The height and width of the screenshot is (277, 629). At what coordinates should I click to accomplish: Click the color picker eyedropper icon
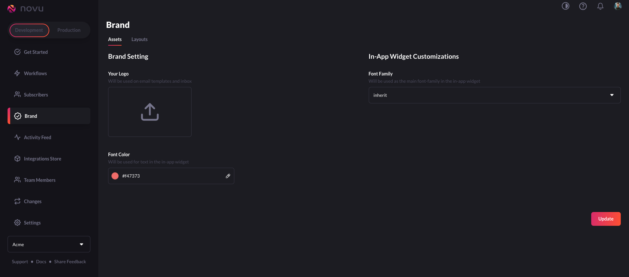tap(228, 176)
